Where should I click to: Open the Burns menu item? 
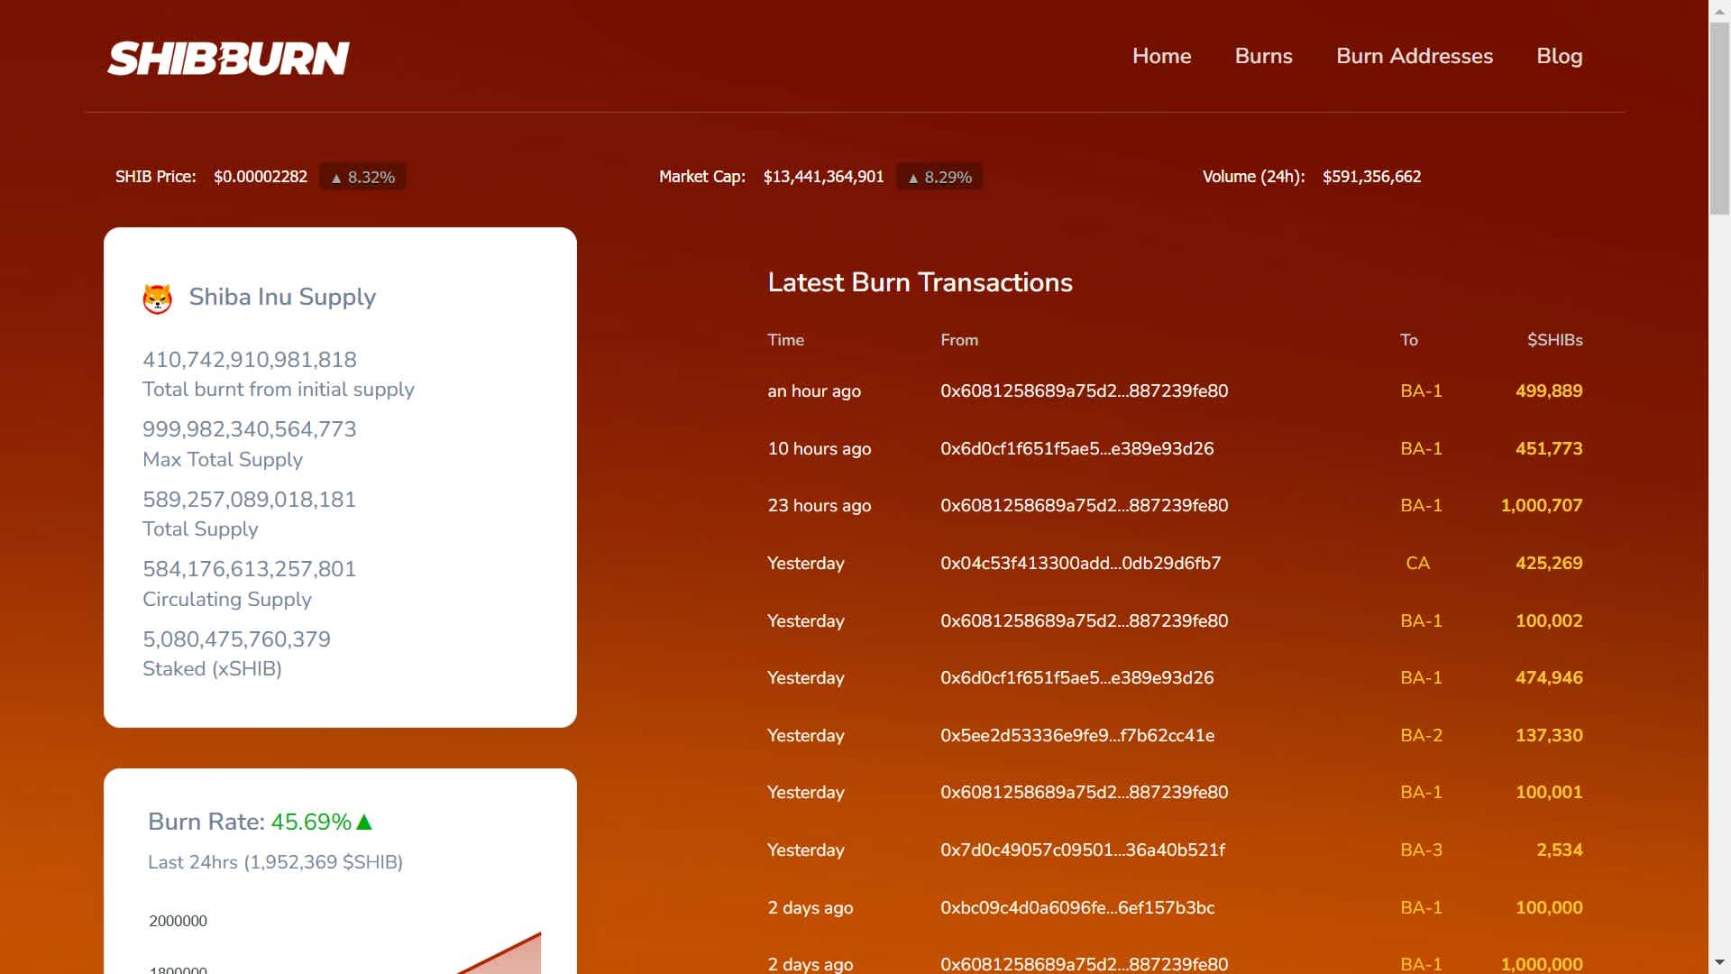(x=1263, y=56)
